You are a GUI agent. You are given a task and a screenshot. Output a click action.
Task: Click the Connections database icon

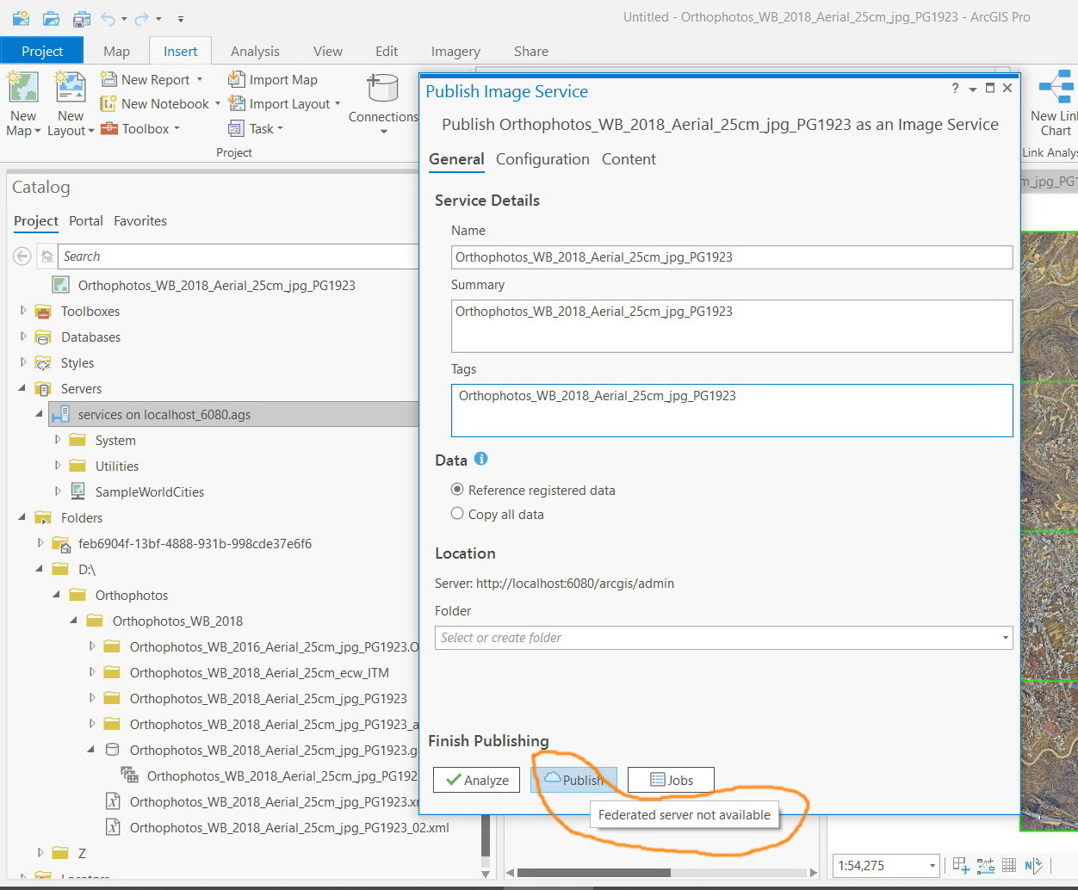382,89
